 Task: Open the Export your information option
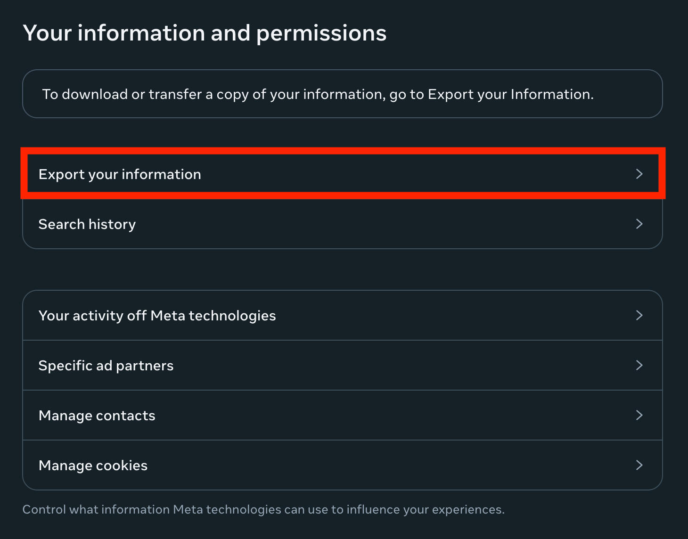120,174
